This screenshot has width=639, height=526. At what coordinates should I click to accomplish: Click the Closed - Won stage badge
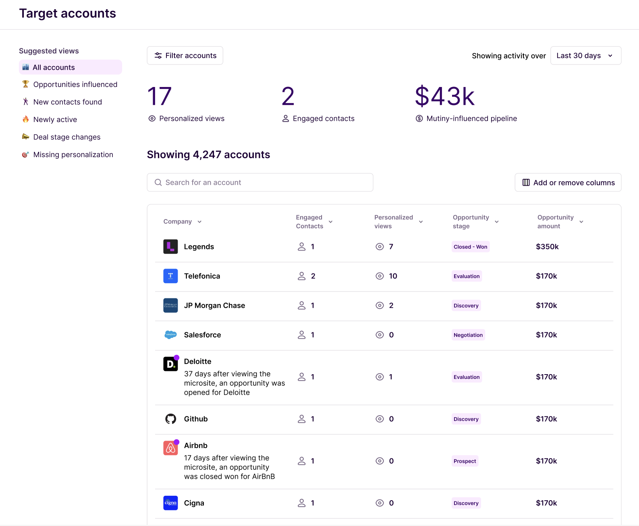470,247
